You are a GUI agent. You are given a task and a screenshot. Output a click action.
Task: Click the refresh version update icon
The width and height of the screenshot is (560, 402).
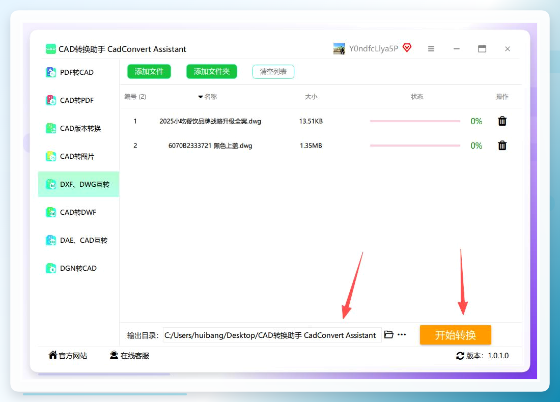tap(460, 356)
